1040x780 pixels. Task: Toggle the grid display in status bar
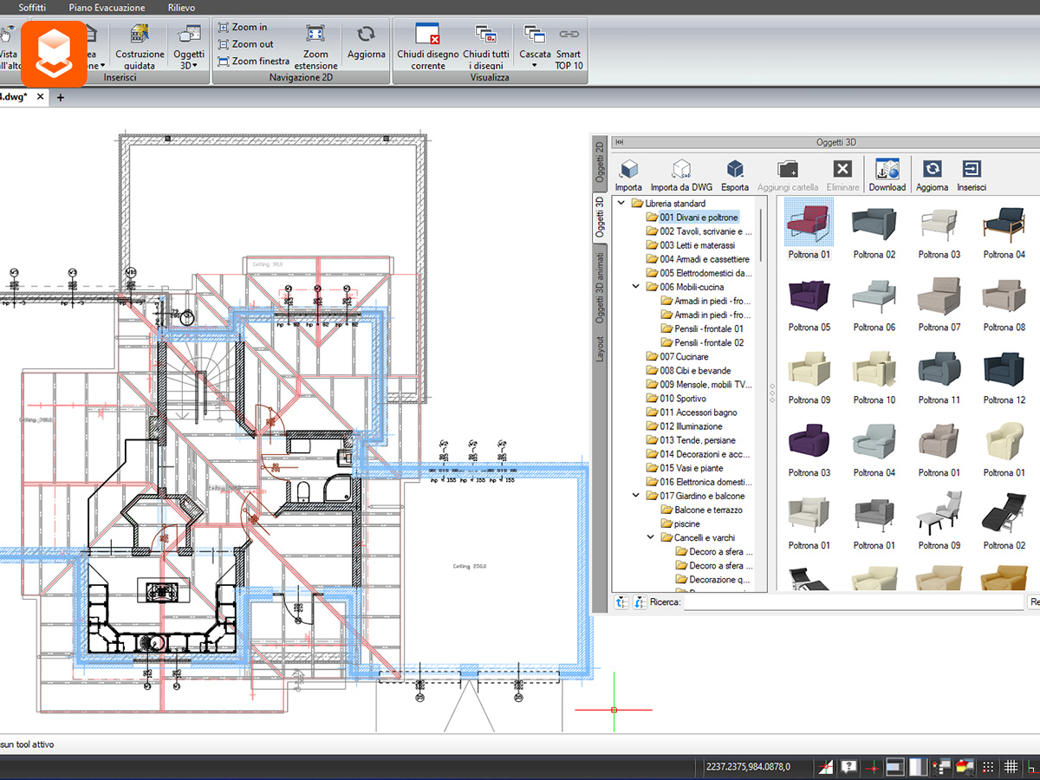pyautogui.click(x=1011, y=767)
